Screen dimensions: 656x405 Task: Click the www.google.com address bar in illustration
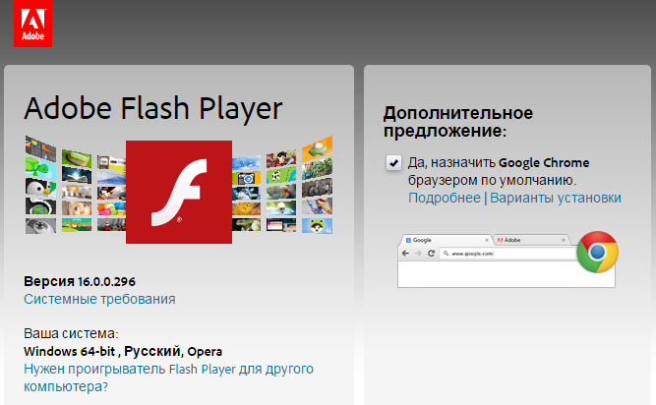[x=508, y=254]
